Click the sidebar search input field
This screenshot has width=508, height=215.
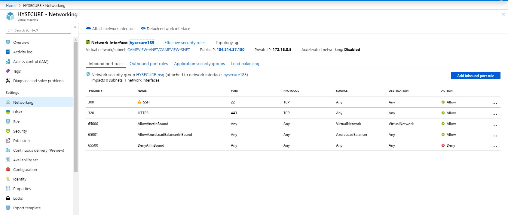38,30
